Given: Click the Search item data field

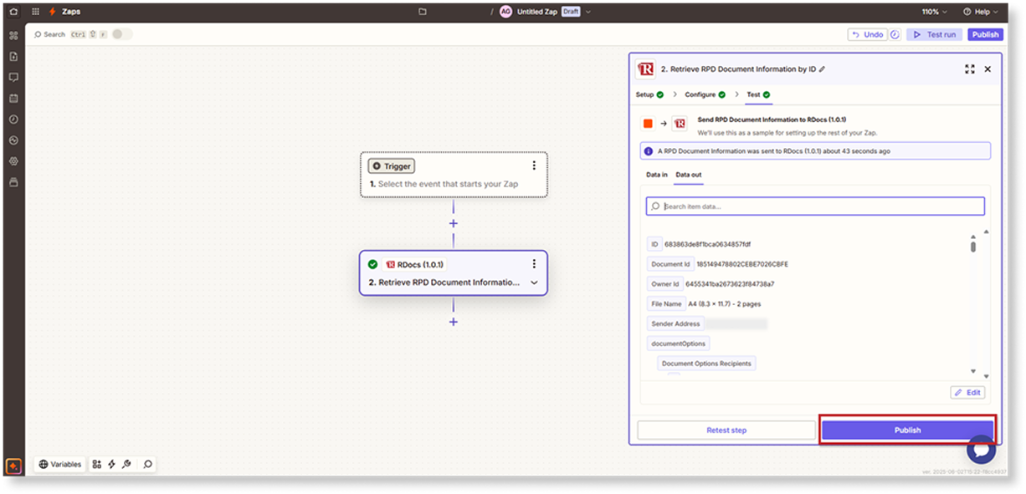Looking at the screenshot, I should coord(815,206).
